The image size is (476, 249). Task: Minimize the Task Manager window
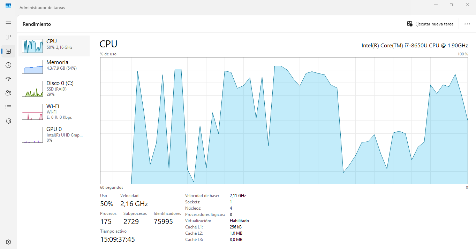coord(436,5)
